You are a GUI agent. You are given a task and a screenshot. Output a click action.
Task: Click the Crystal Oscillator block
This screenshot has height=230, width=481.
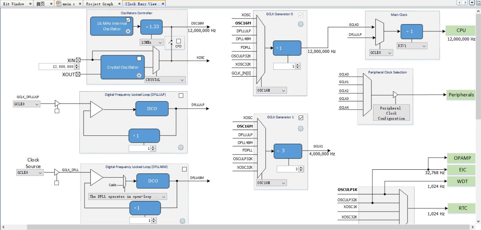point(123,67)
